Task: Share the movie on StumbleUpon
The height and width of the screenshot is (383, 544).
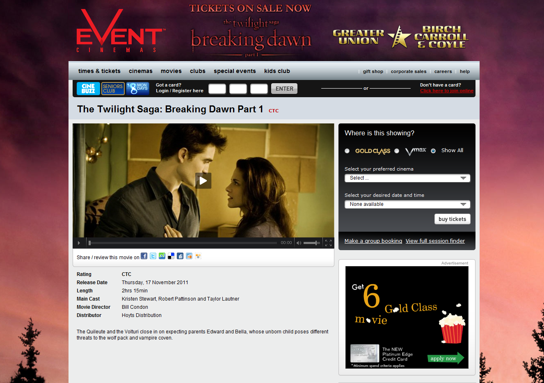Action: 162,256
